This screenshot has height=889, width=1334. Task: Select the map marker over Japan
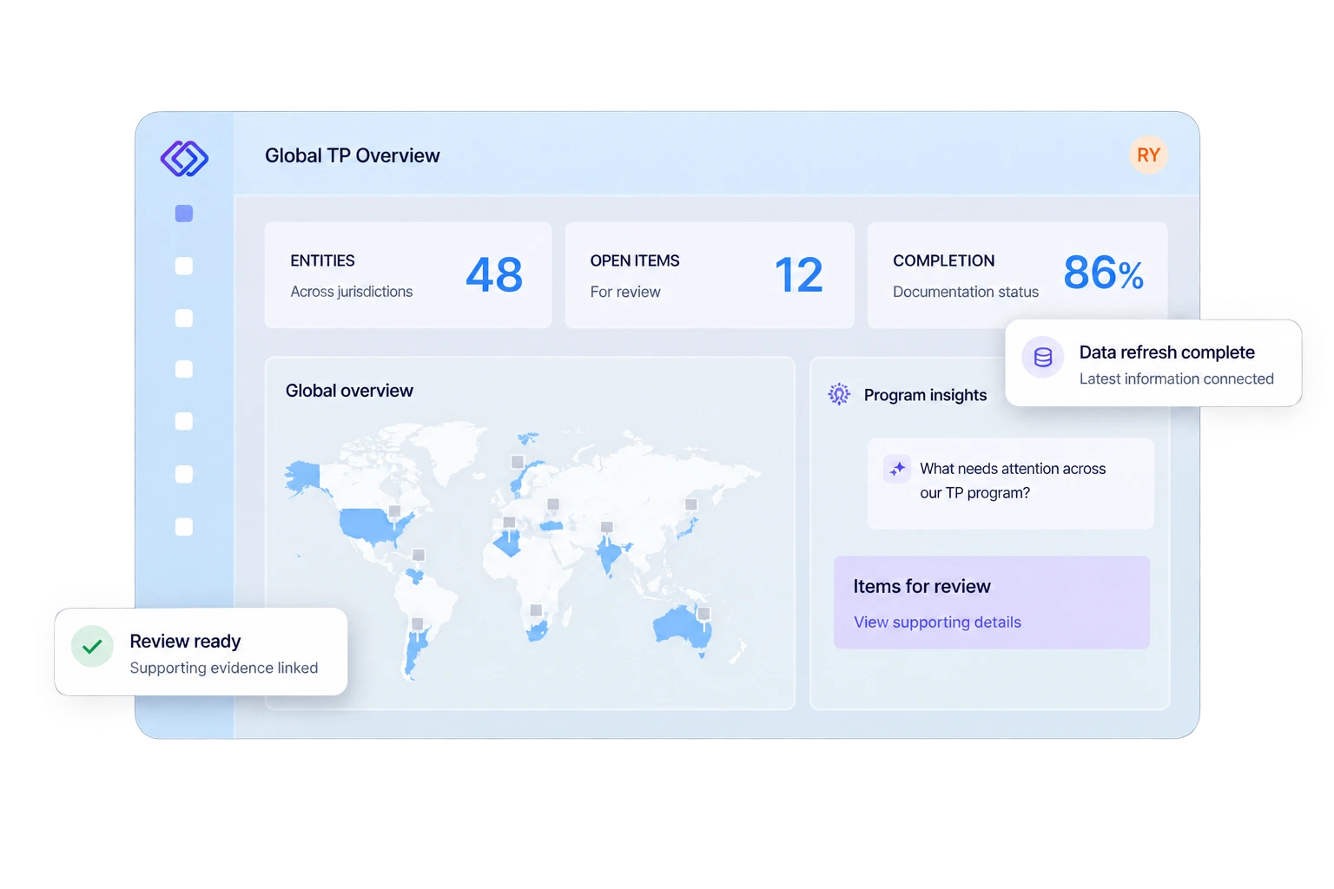pos(691,504)
